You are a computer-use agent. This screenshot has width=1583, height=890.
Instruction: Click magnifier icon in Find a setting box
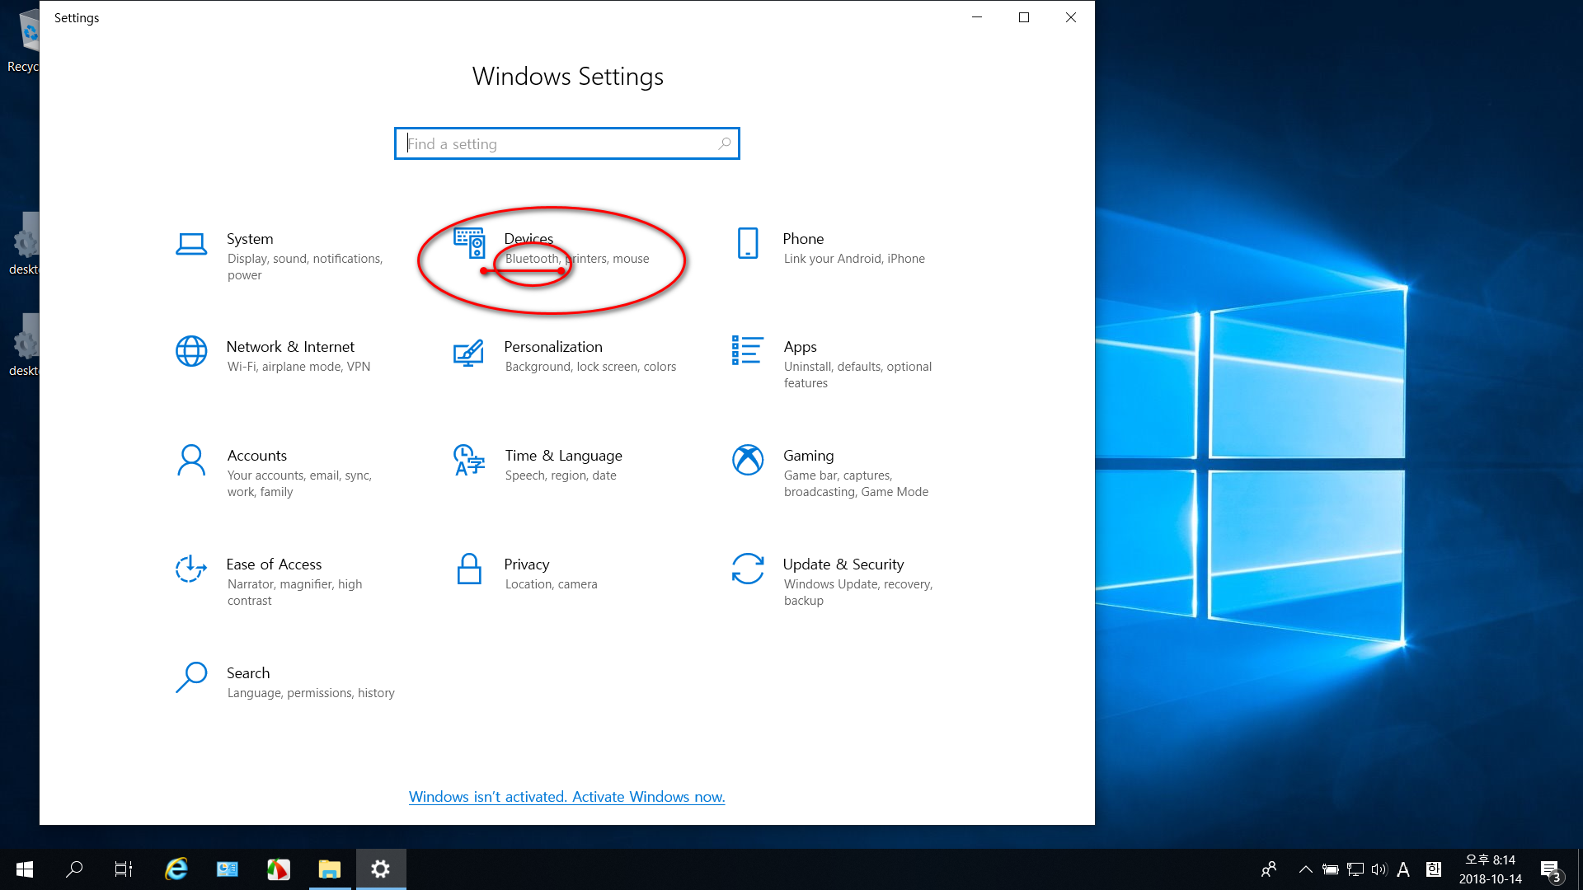click(724, 143)
